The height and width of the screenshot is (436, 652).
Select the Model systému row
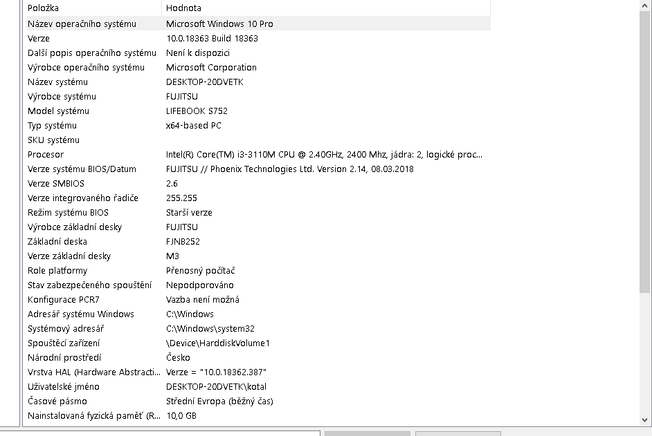[x=58, y=111]
